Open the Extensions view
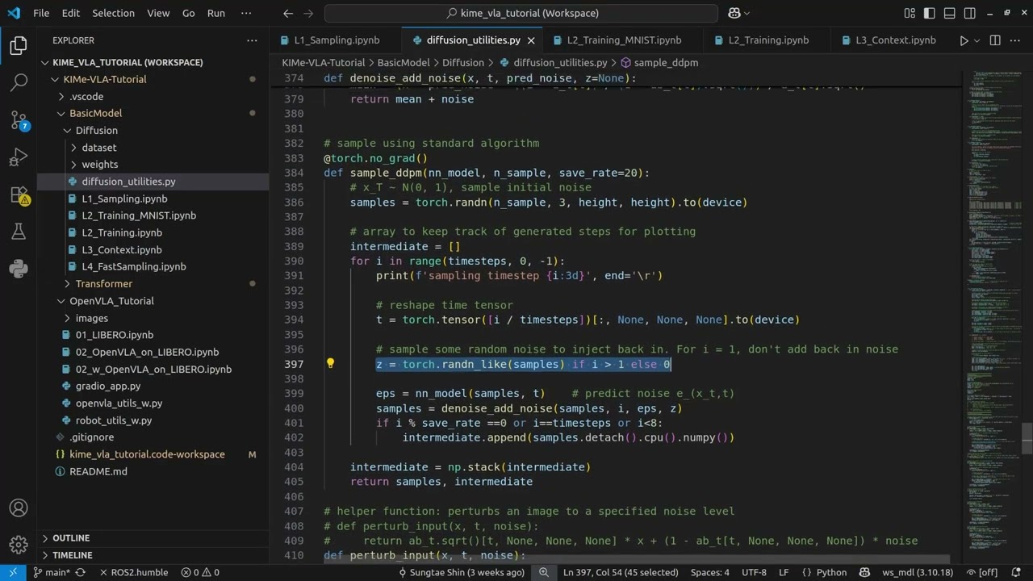This screenshot has height=581, width=1033. point(19,194)
